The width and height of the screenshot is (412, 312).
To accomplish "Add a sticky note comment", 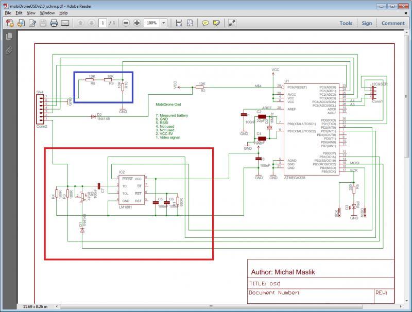I will tap(205, 23).
